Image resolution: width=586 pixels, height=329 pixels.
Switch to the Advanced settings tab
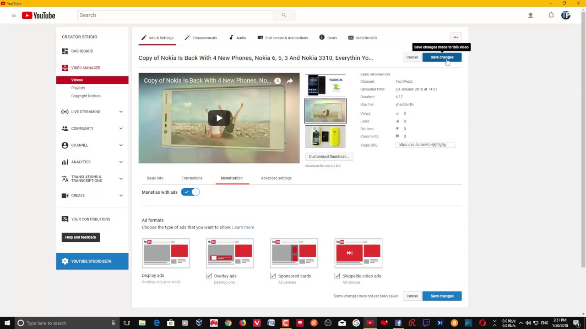(276, 178)
